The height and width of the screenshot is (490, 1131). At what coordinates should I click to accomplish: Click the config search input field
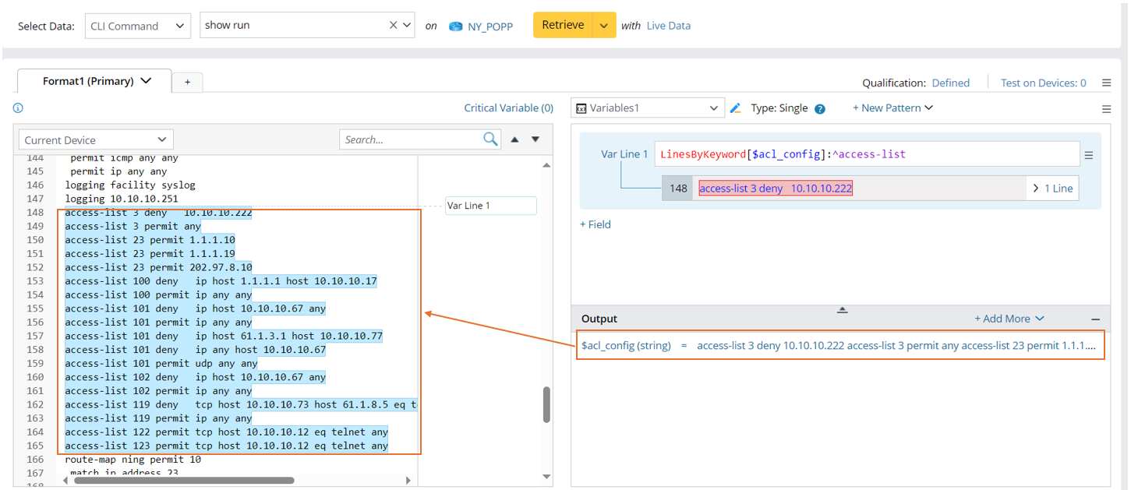411,140
